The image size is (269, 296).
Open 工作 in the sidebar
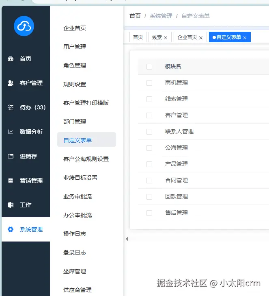(26, 205)
